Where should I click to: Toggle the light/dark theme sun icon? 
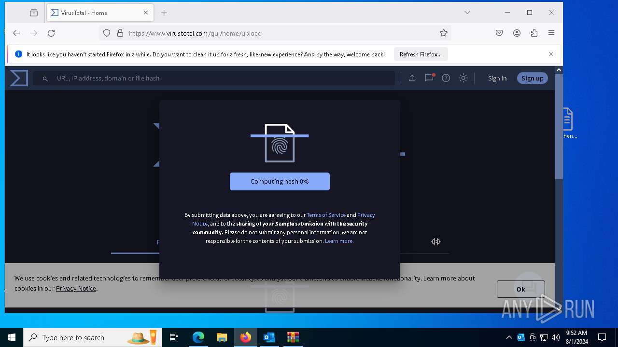click(463, 78)
